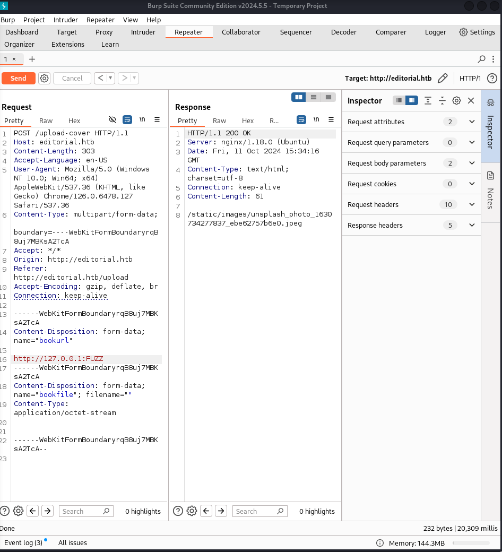Switch response view to Hex

(247, 121)
